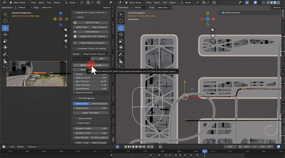This screenshot has width=285, height=158.
Task: Toggle camera view icon in left viewport
Action: point(66,41)
